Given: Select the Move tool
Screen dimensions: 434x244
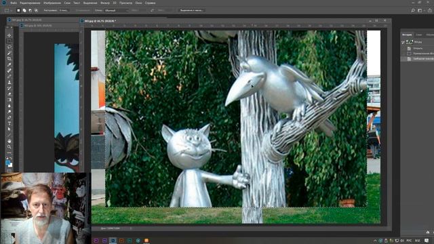Looking at the screenshot, I should click(x=9, y=35).
